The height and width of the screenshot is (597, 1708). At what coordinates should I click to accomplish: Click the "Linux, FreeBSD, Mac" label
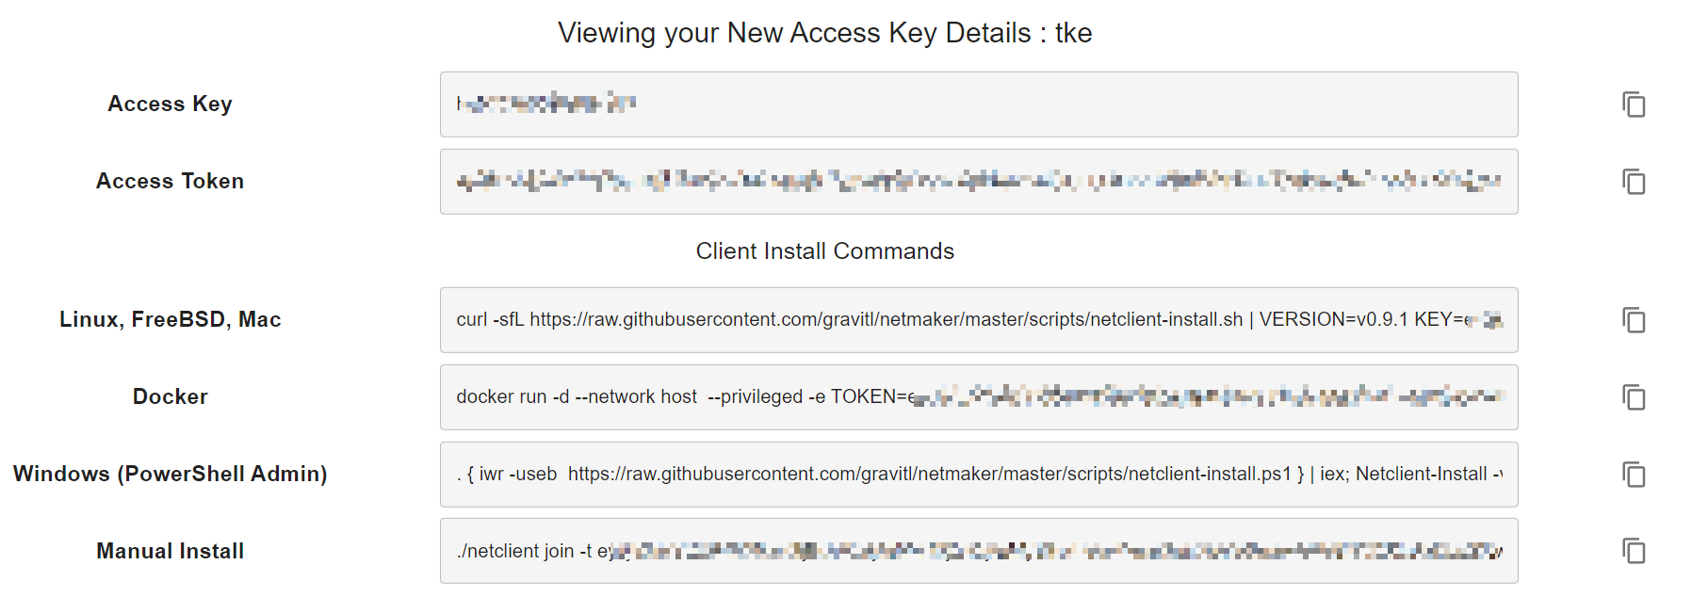(x=170, y=320)
